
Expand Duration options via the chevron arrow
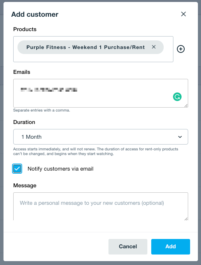point(180,137)
